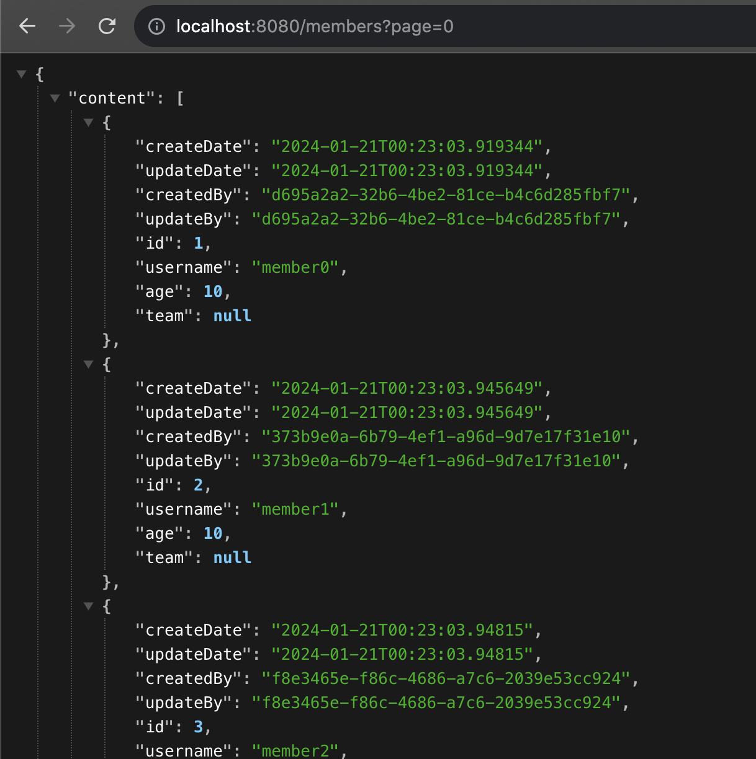Select updateBy value starting d695a2a2
The image size is (756, 759).
click(436, 219)
